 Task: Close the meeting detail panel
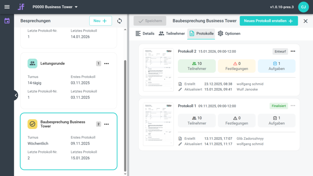pos(306,21)
